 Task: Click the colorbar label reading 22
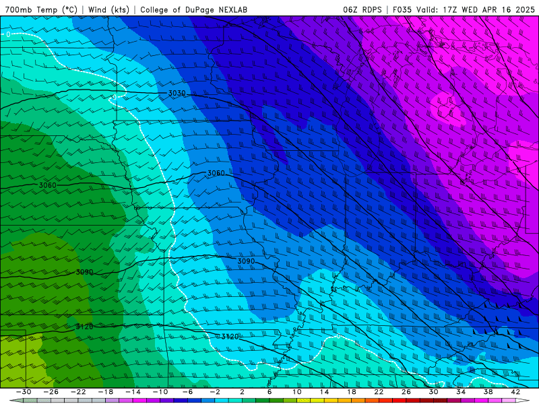pos(379,392)
